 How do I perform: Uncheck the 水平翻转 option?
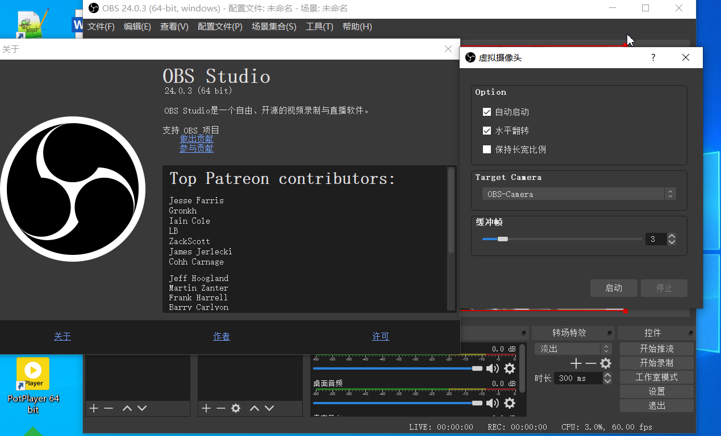pyautogui.click(x=487, y=131)
